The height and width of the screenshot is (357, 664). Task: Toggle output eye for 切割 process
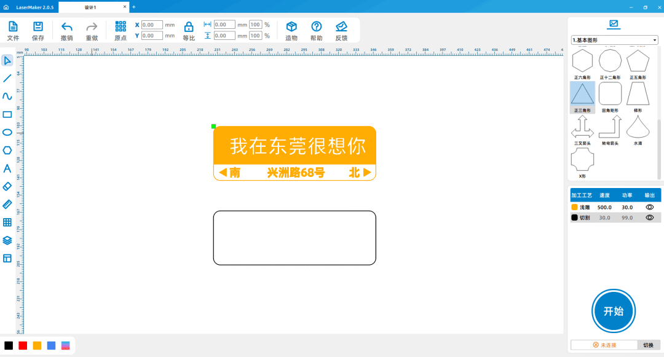(649, 218)
